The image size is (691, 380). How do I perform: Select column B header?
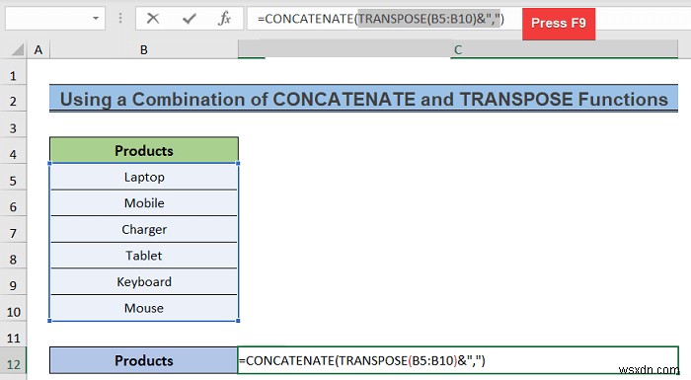point(144,49)
